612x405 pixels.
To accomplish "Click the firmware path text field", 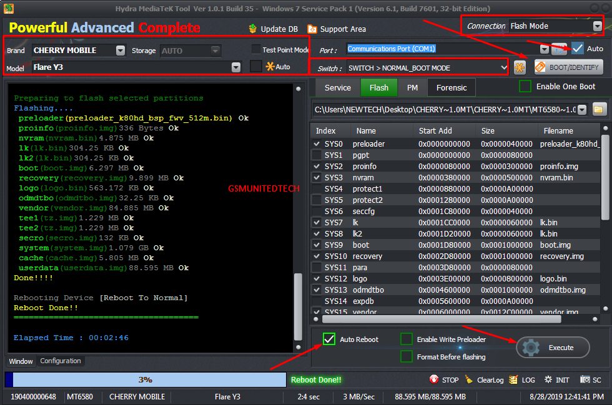I will 445,110.
